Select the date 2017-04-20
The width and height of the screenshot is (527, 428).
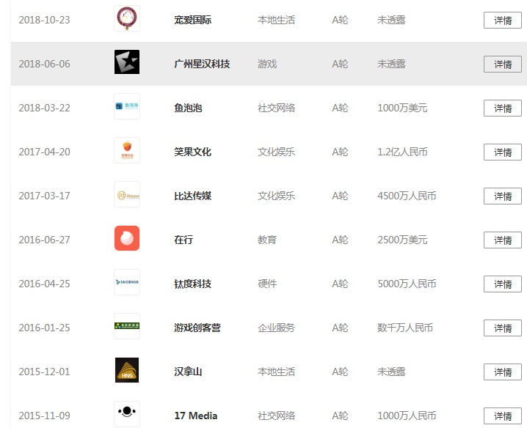44,152
